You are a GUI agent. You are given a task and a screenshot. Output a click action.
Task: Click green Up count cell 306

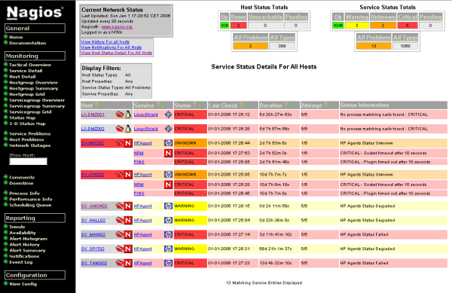click(224, 26)
